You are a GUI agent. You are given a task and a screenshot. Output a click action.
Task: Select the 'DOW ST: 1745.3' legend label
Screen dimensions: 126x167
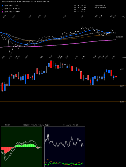tap(11, 6)
